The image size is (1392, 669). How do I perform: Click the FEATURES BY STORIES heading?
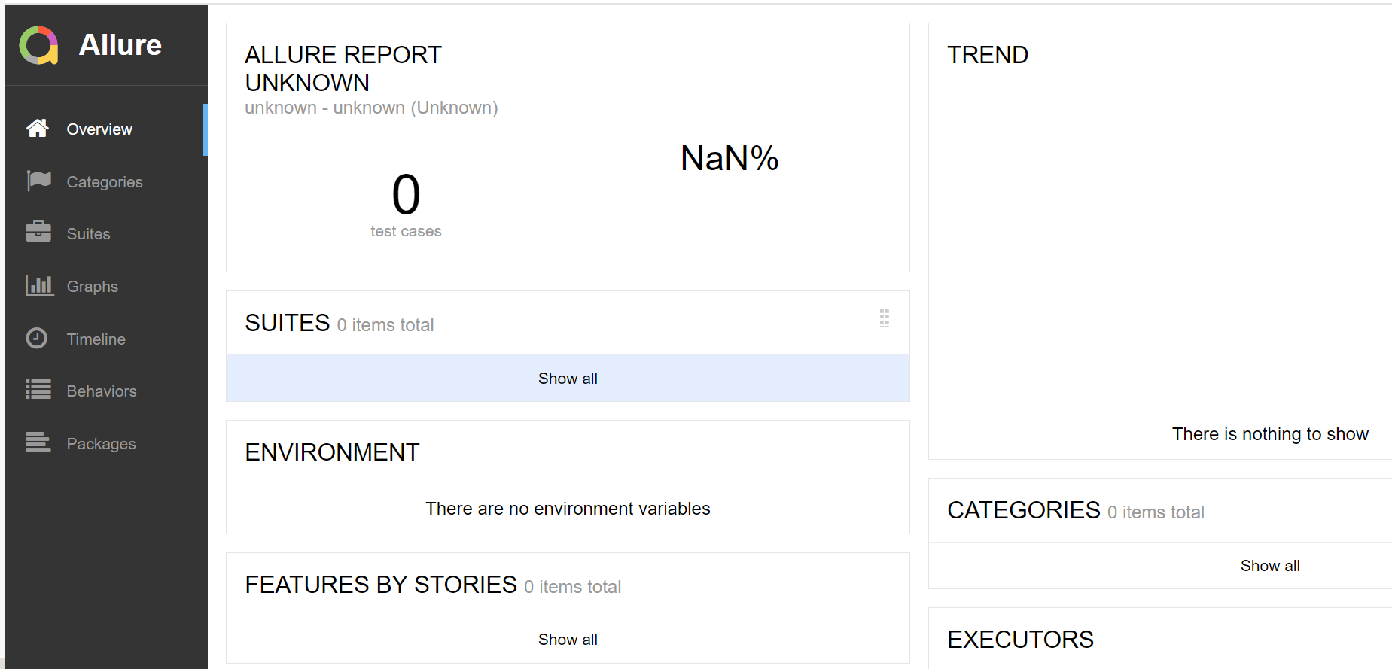tap(381, 585)
